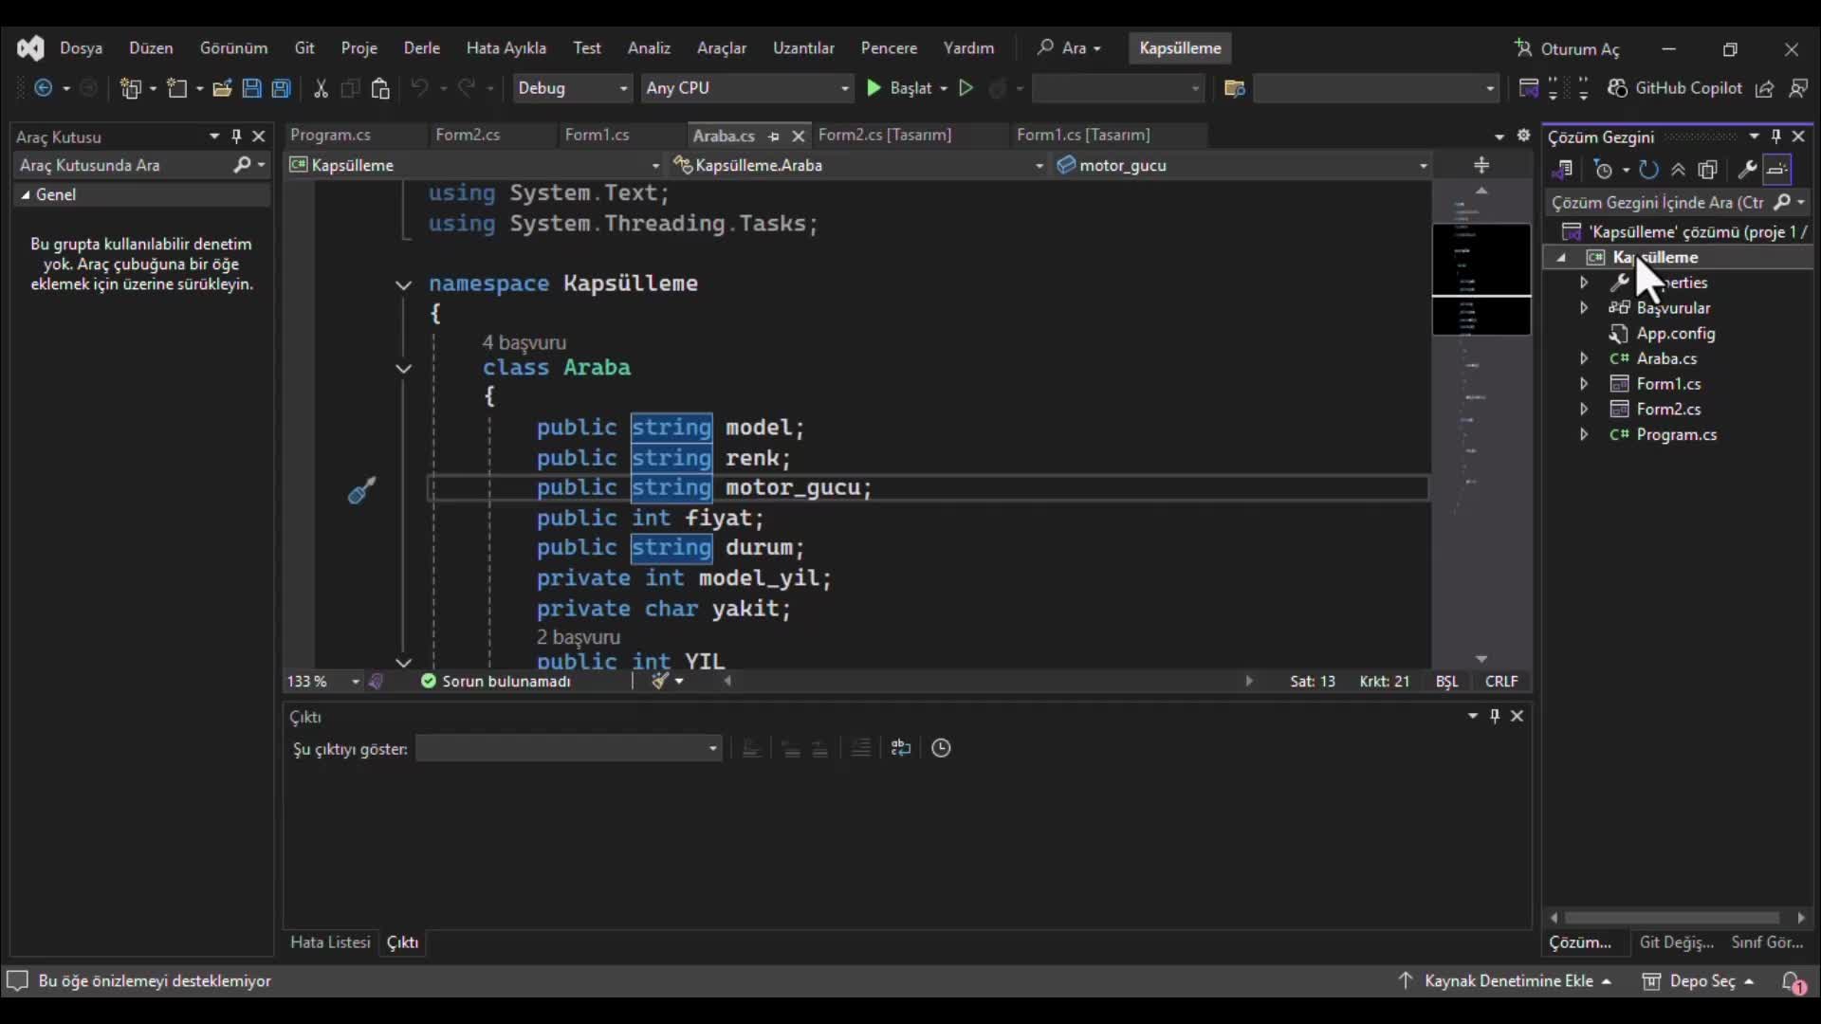
Task: Click the Save All icon
Action: [281, 88]
